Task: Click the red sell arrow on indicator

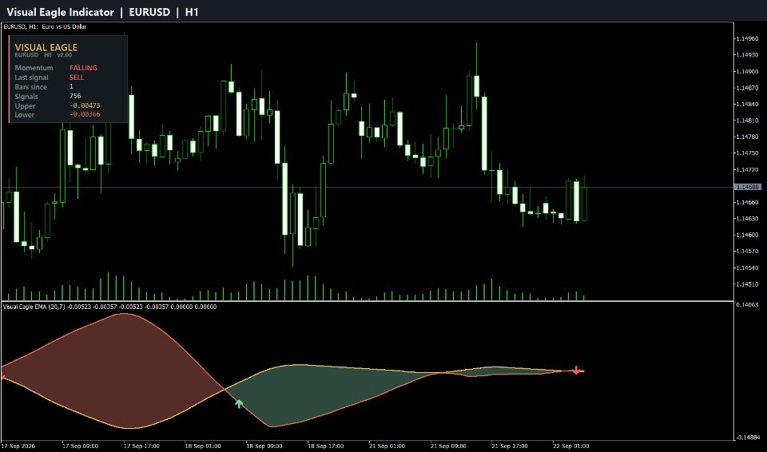Action: pos(577,371)
